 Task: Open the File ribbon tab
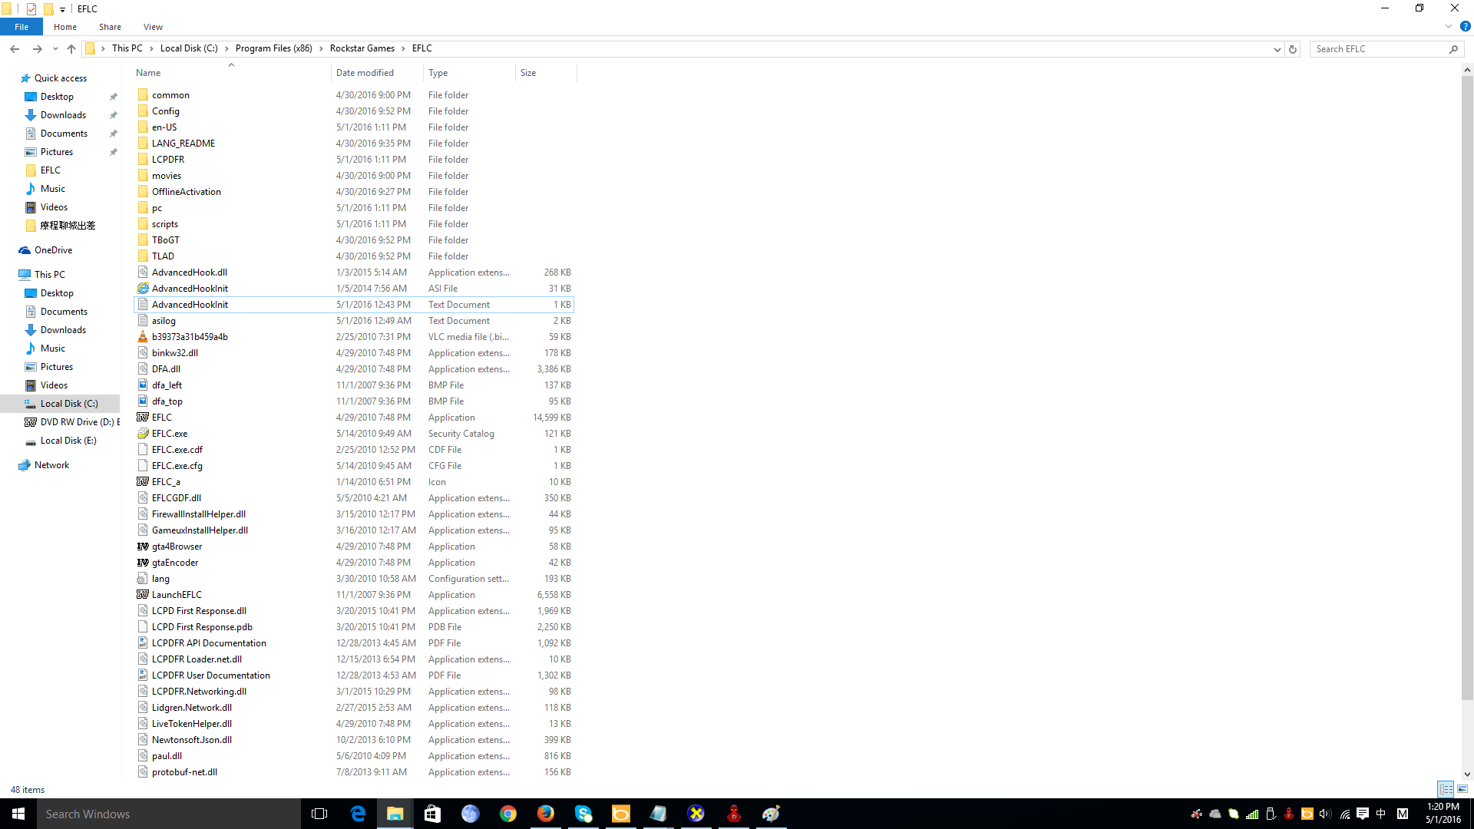[x=21, y=27]
